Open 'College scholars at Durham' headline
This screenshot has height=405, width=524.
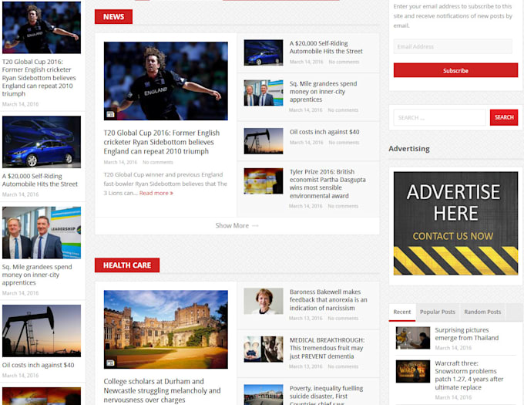pyautogui.click(x=162, y=390)
